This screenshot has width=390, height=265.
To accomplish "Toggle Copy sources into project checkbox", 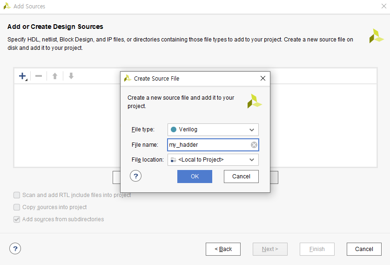I will (17, 207).
